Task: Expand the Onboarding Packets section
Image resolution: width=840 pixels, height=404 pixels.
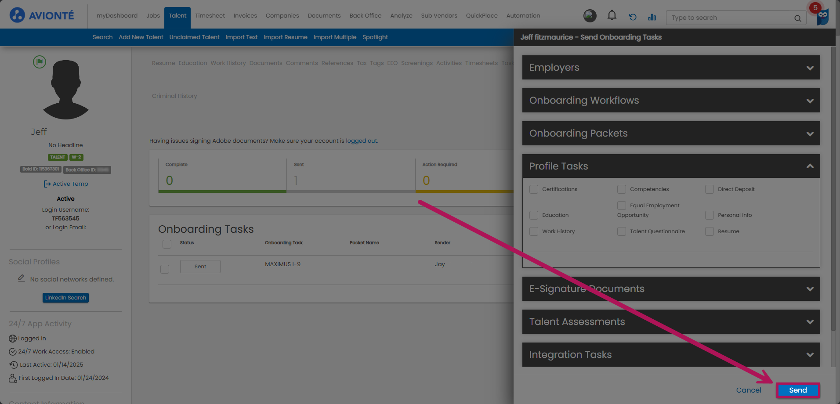Action: 671,133
